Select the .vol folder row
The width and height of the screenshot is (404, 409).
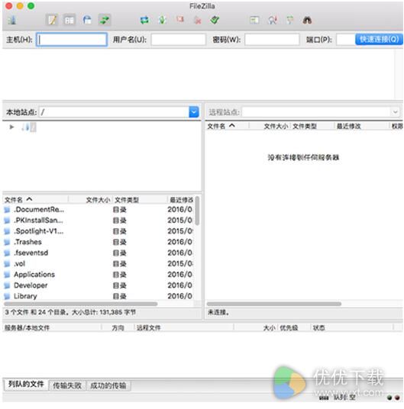tap(99, 264)
